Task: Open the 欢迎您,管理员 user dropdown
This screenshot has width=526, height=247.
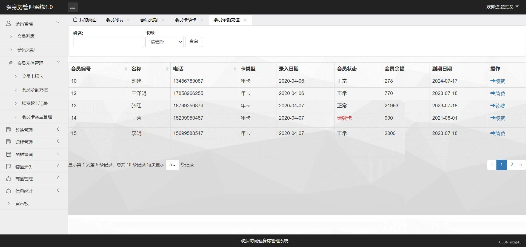Action: point(502,7)
